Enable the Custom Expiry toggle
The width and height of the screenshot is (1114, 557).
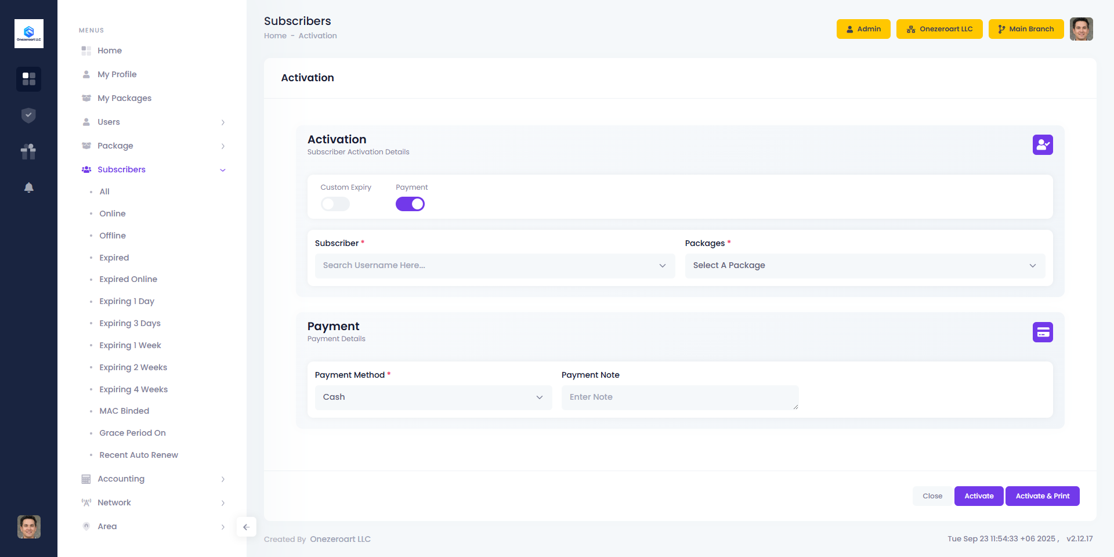click(x=335, y=204)
